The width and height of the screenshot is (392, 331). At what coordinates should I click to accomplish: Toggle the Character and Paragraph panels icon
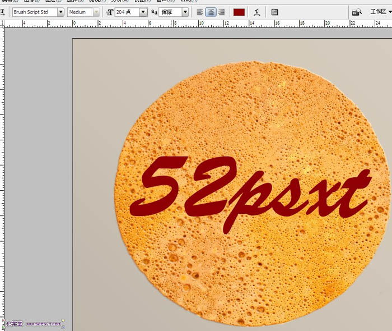point(274,12)
